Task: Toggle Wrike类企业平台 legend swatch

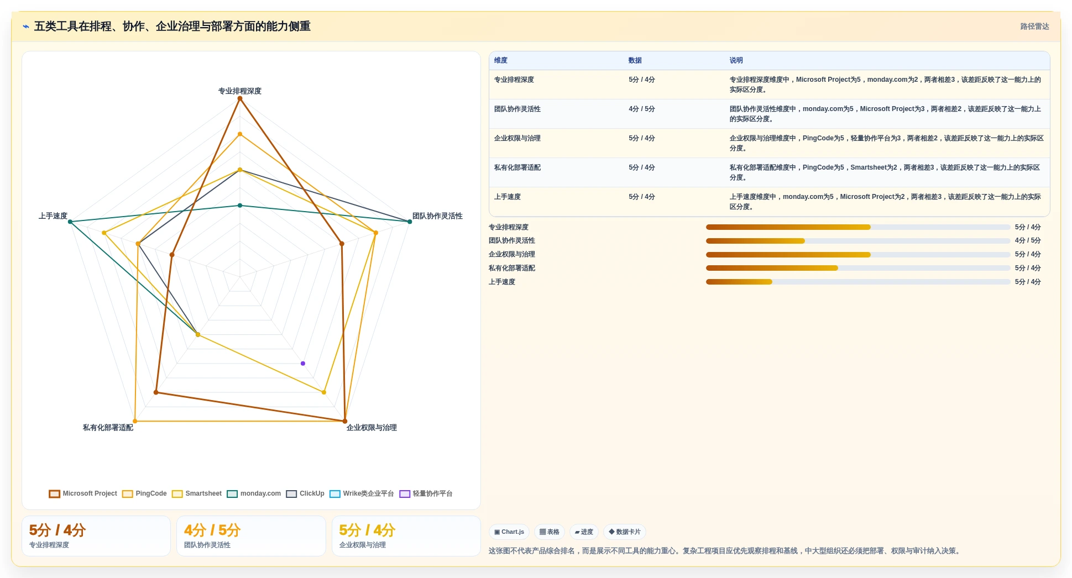Action: click(x=334, y=494)
